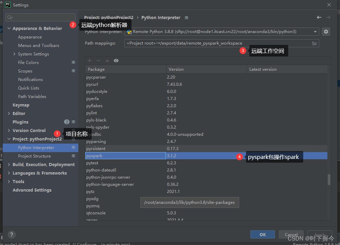Click the Cancel button

(x=291, y=234)
